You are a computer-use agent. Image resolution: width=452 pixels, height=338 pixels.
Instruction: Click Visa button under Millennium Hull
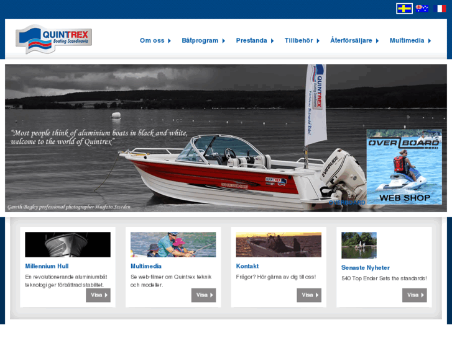coord(98,295)
